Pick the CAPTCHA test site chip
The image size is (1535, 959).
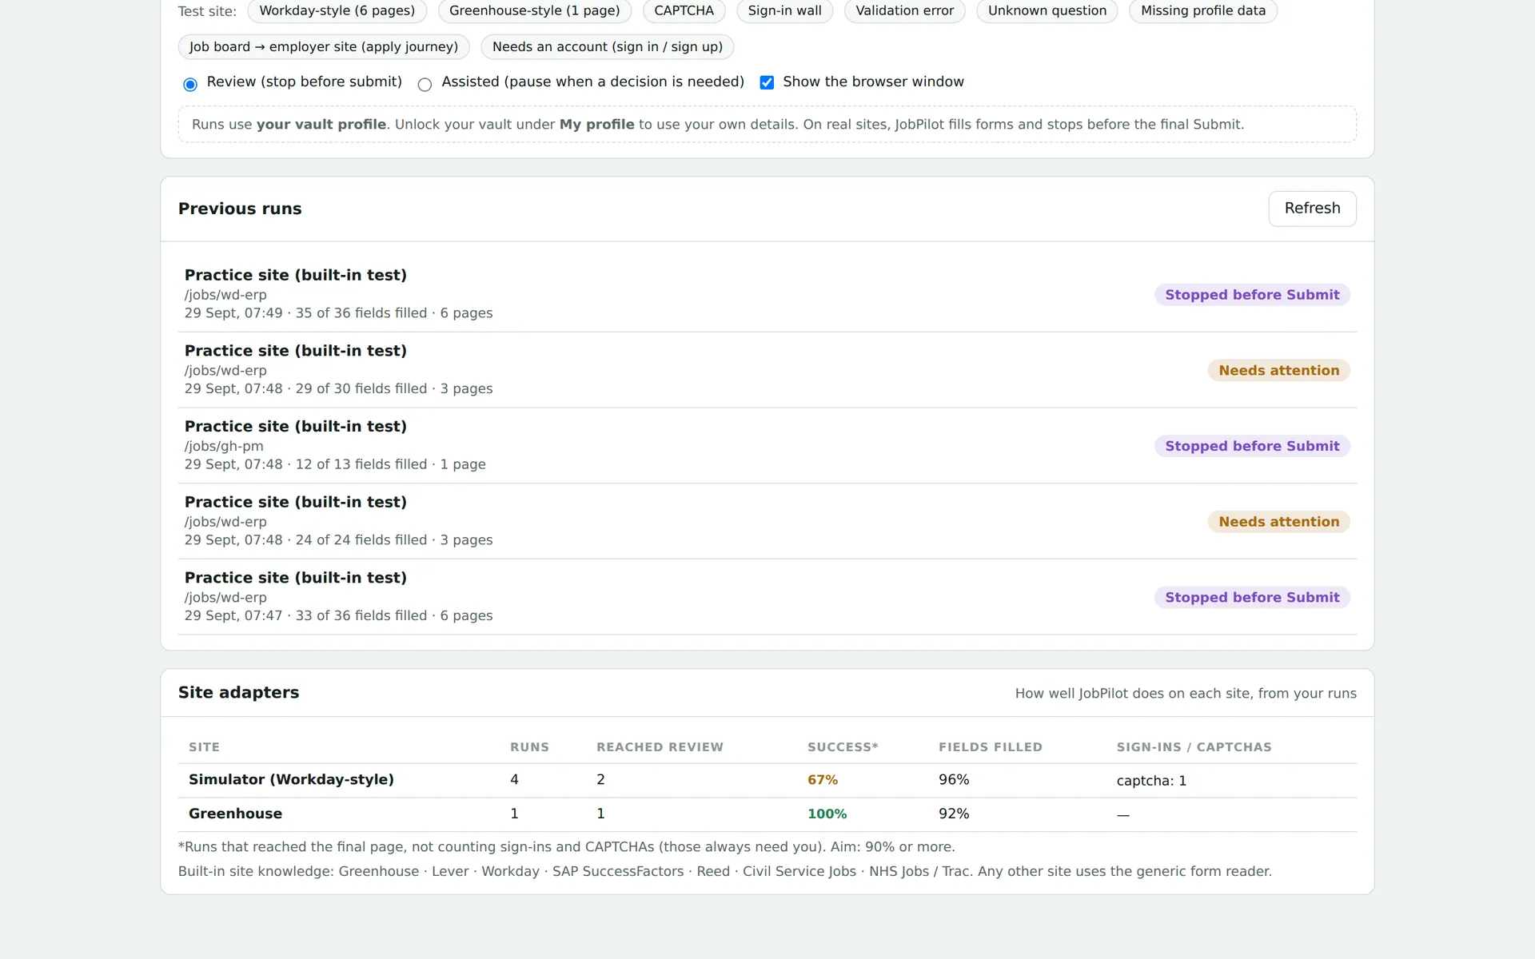(x=684, y=11)
